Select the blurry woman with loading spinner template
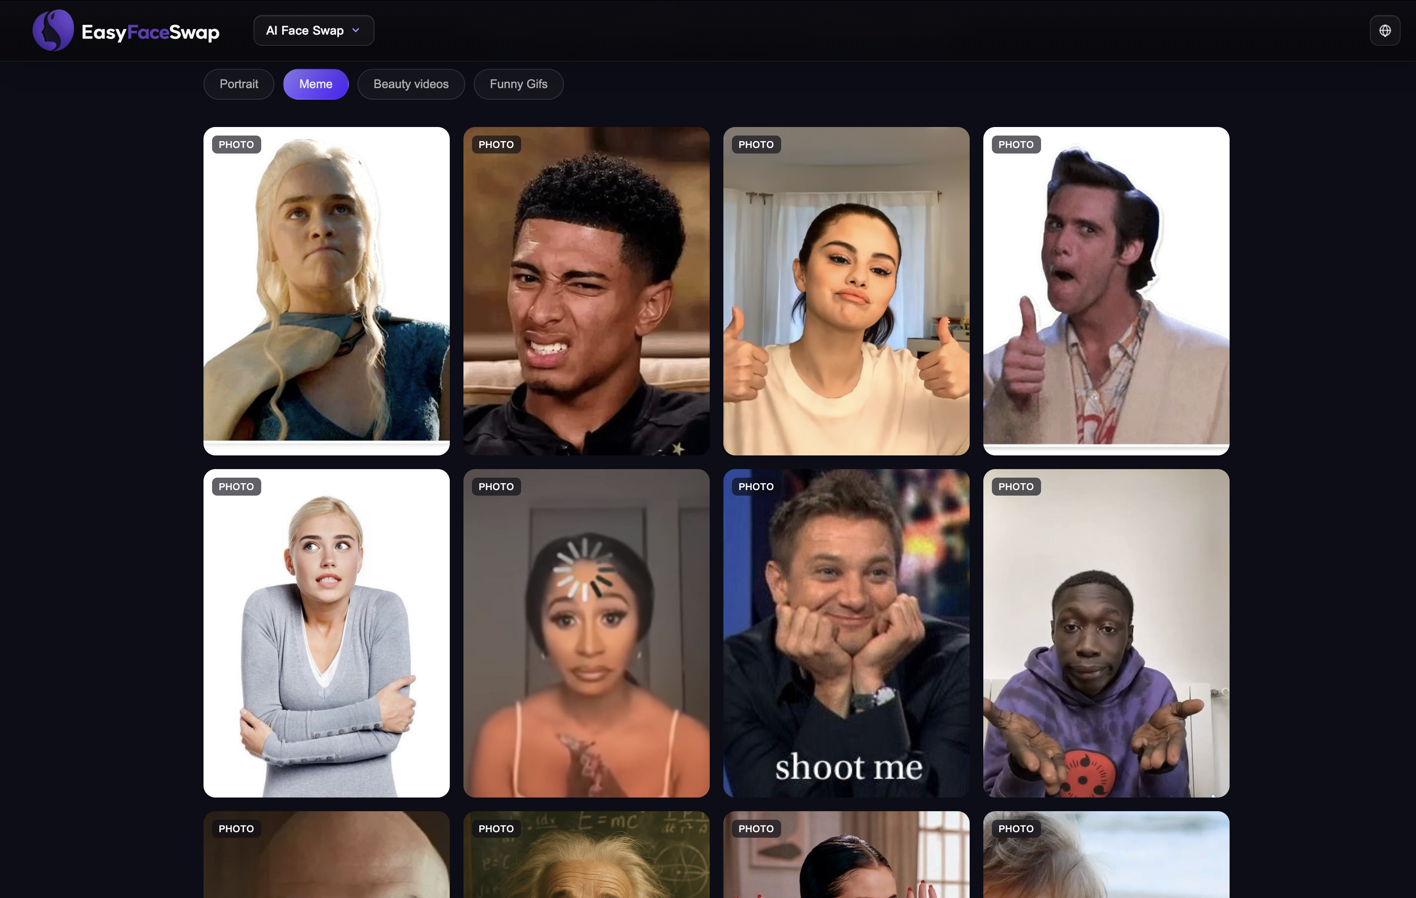Image resolution: width=1416 pixels, height=898 pixels. pos(586,633)
